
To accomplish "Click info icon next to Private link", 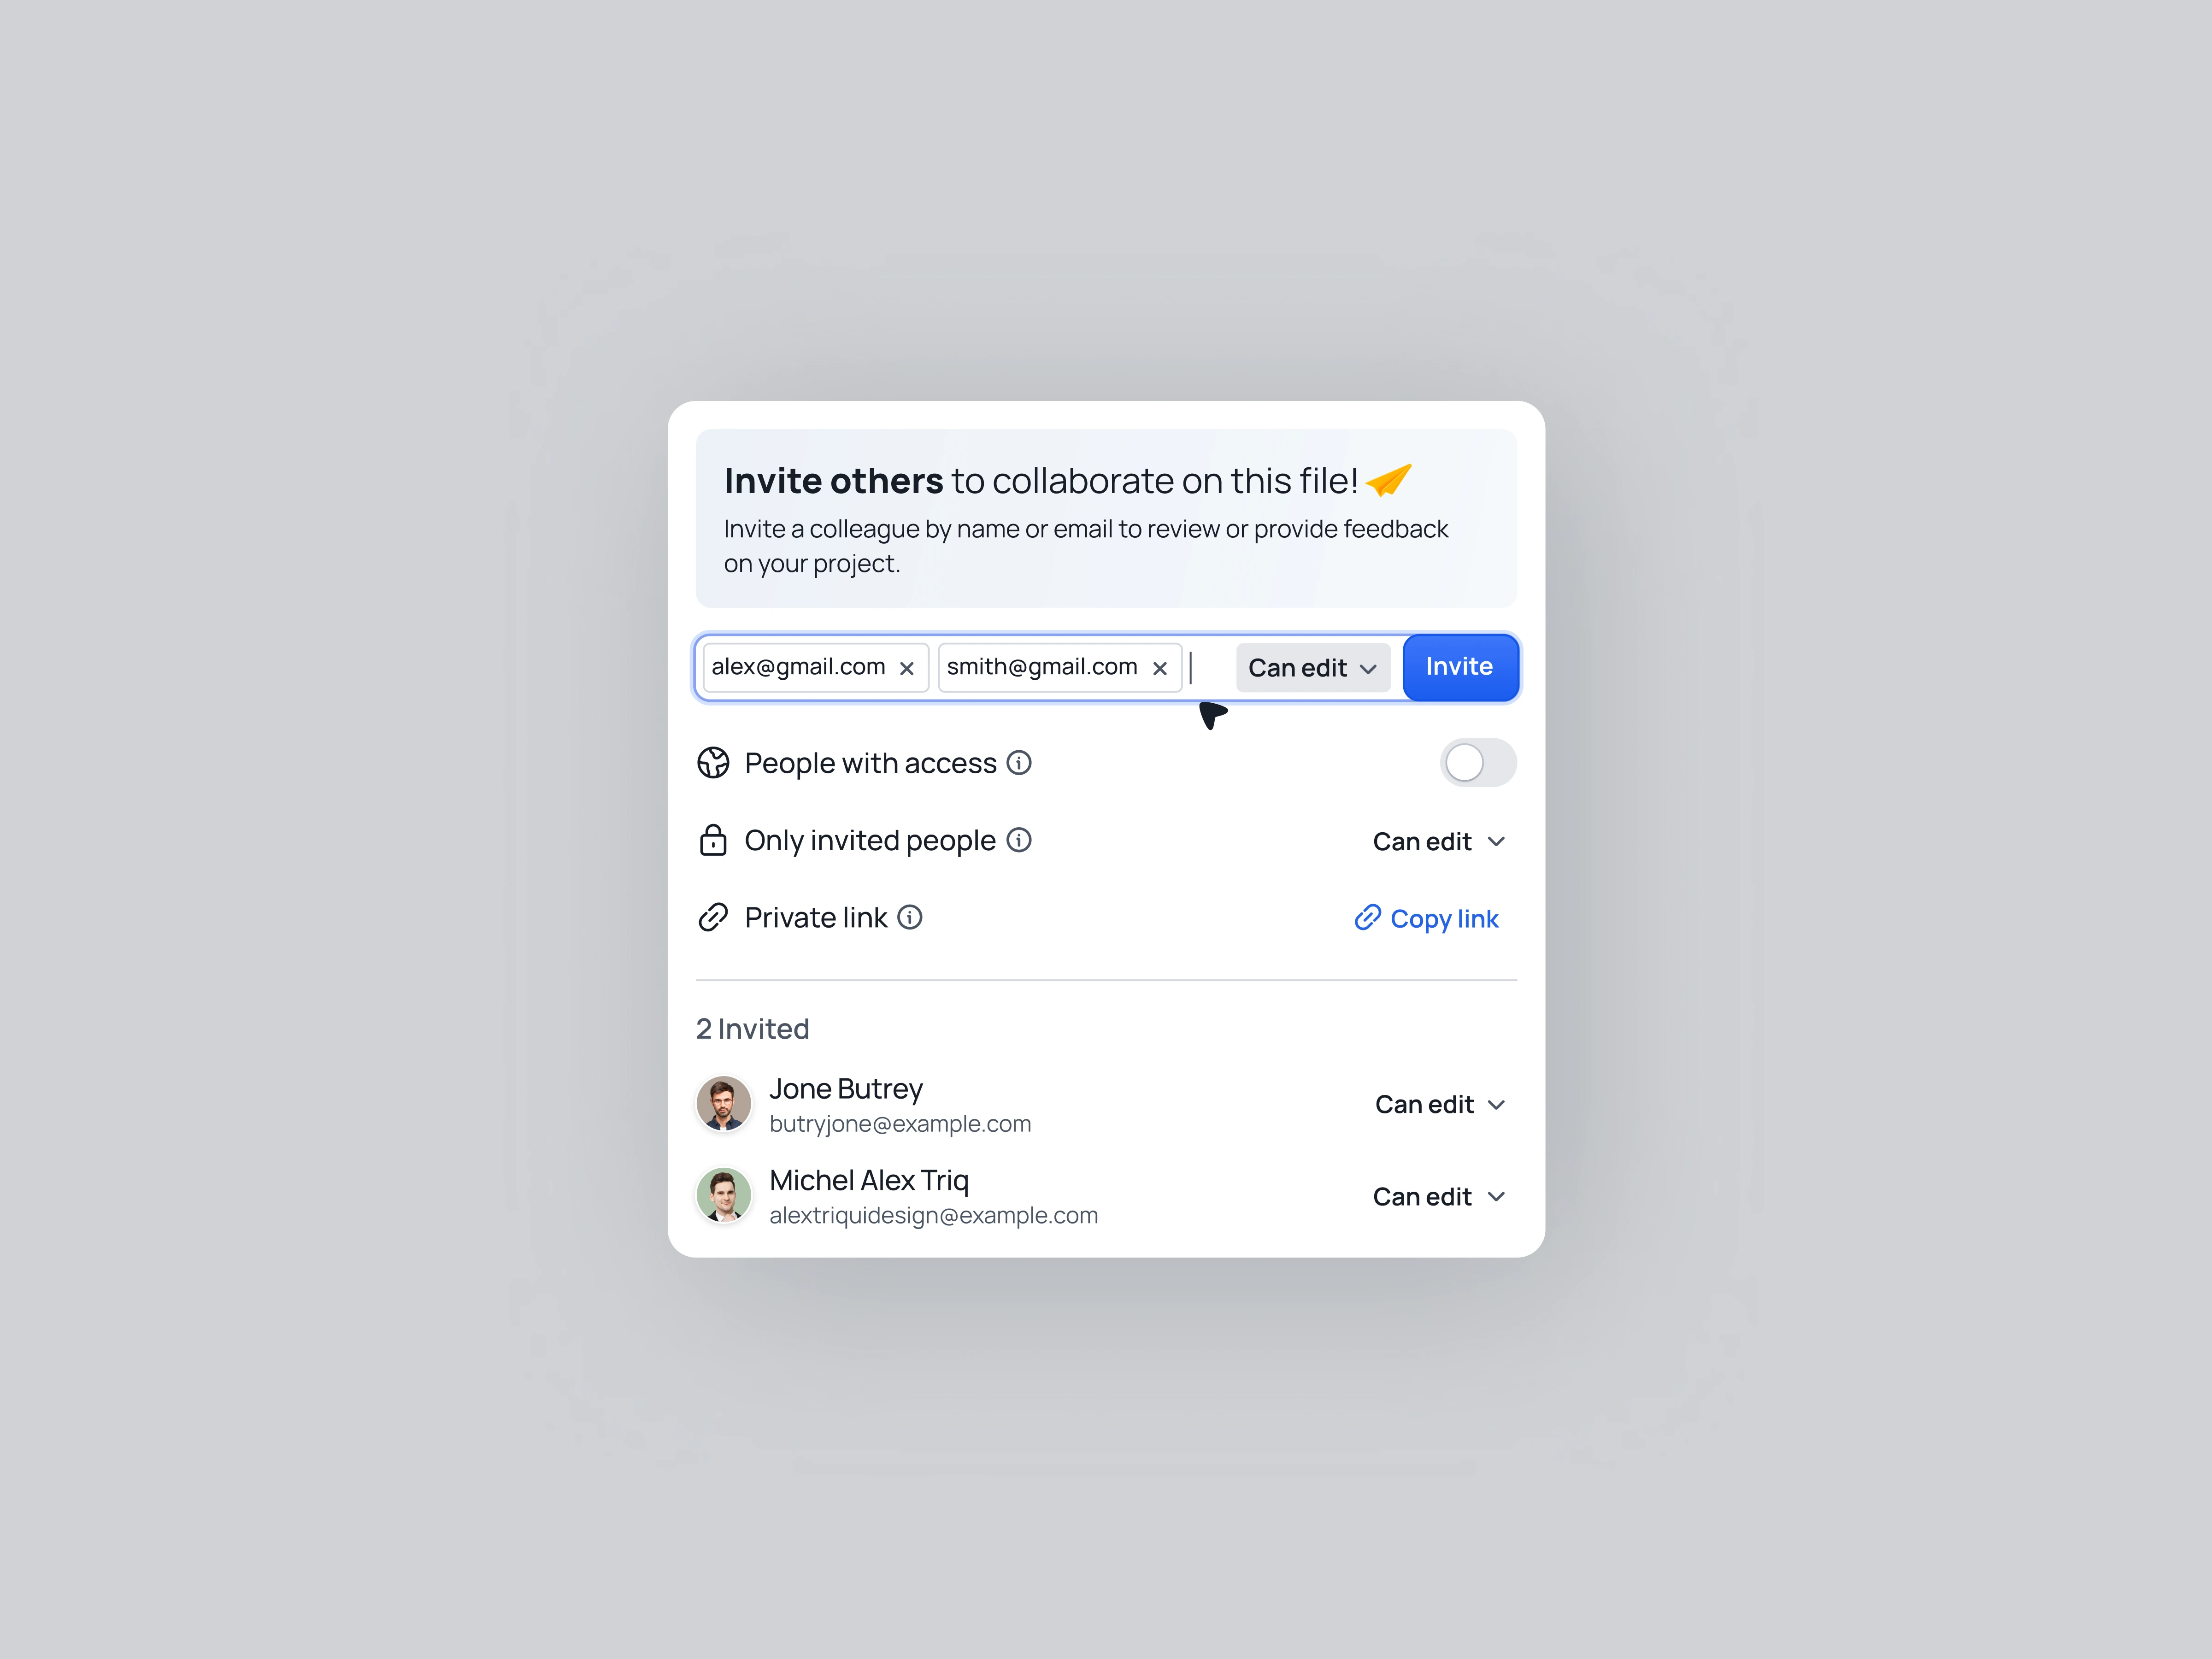I will tap(910, 917).
